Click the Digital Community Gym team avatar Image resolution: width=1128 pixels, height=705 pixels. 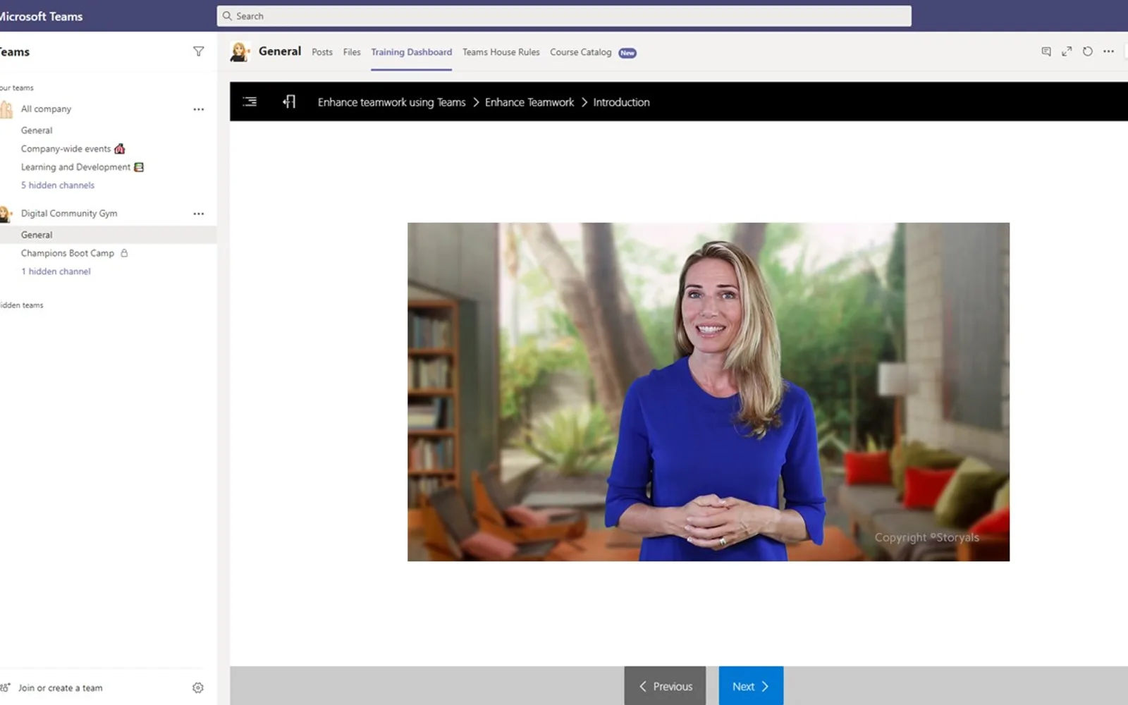(x=6, y=214)
